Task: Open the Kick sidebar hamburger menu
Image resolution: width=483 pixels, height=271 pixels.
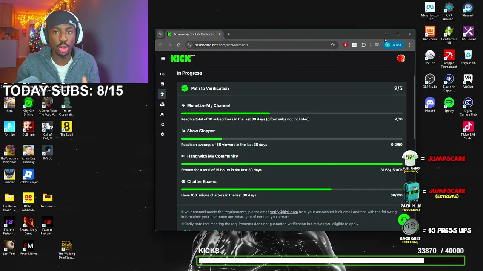Action: click(x=163, y=59)
